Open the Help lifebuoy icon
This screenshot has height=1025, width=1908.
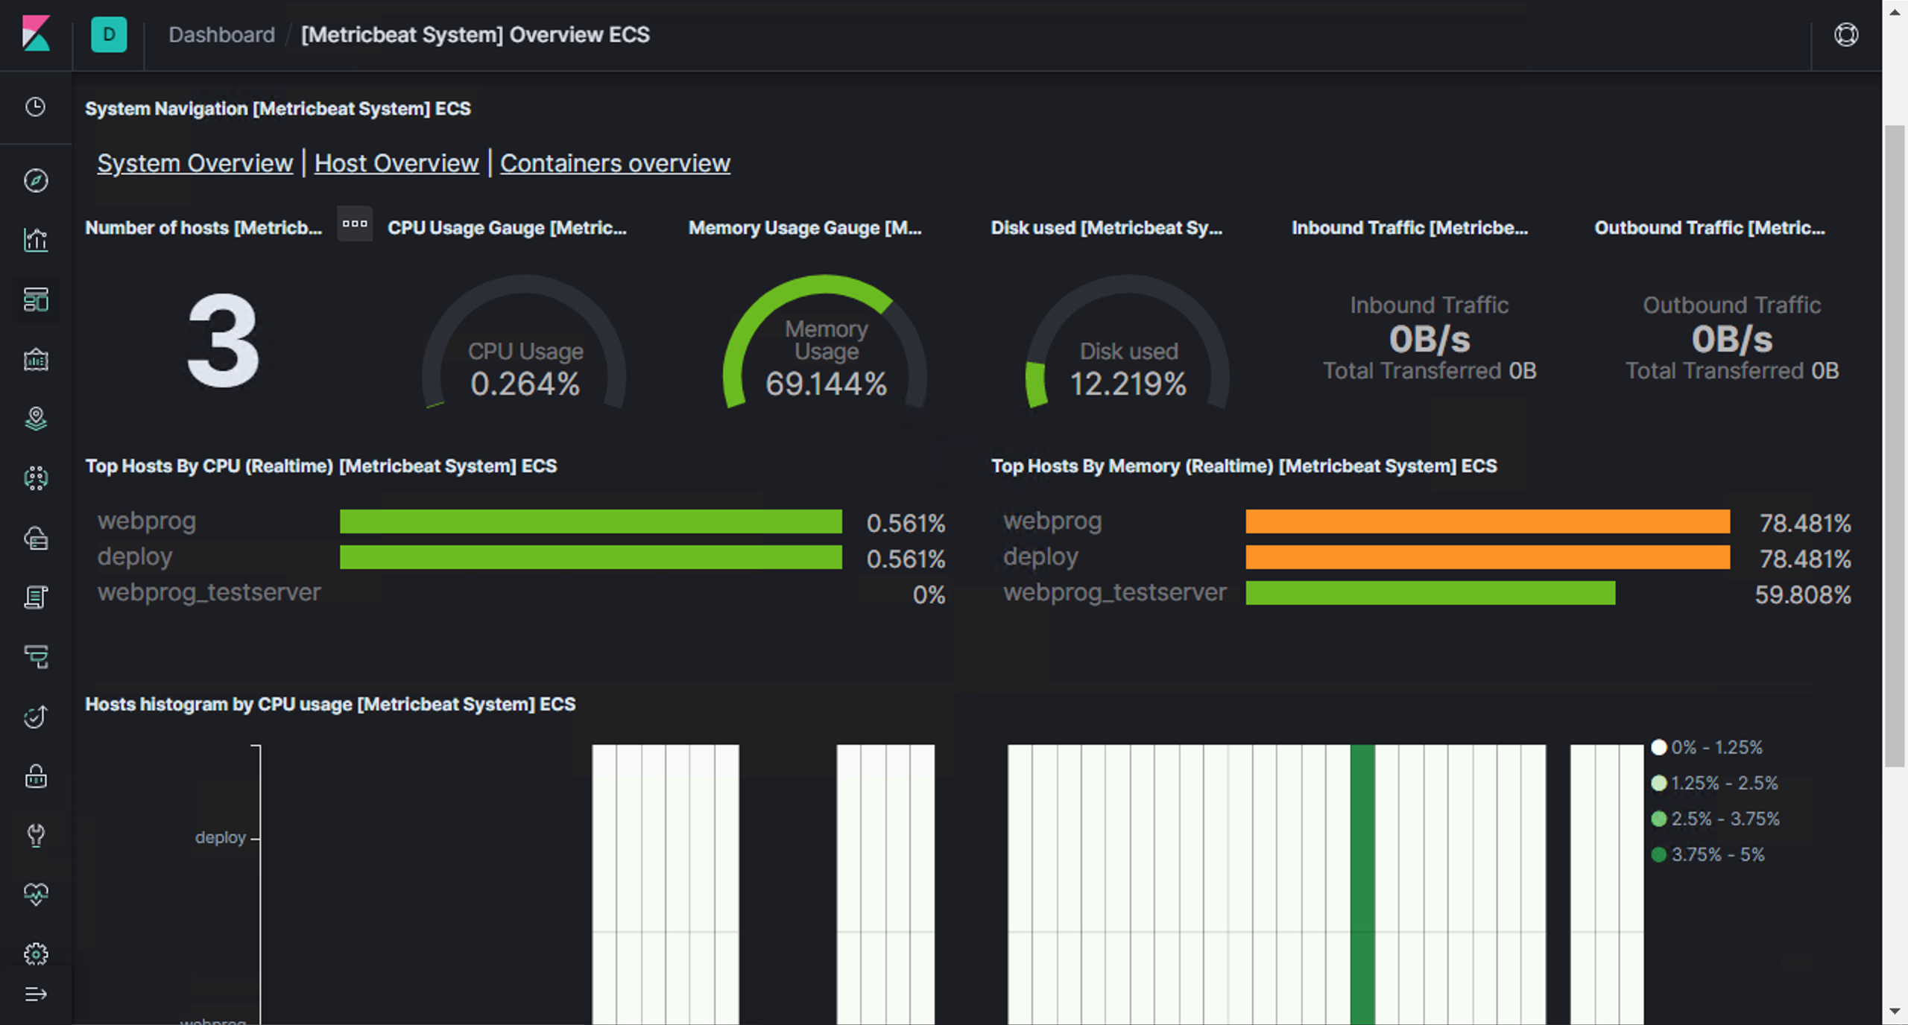pos(1845,34)
